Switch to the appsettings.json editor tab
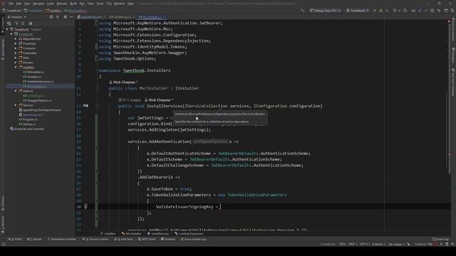This screenshot has height=256, width=456. click(x=92, y=17)
